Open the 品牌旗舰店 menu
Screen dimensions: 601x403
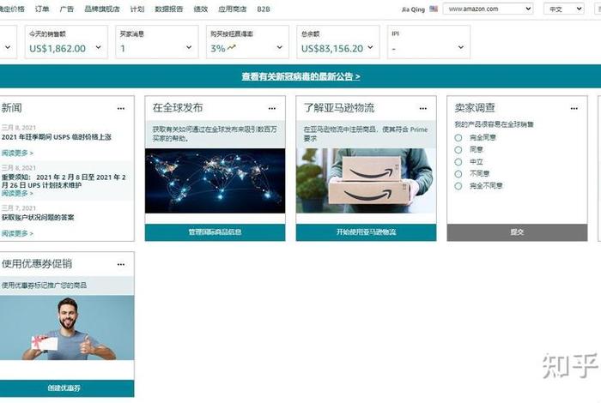102,9
